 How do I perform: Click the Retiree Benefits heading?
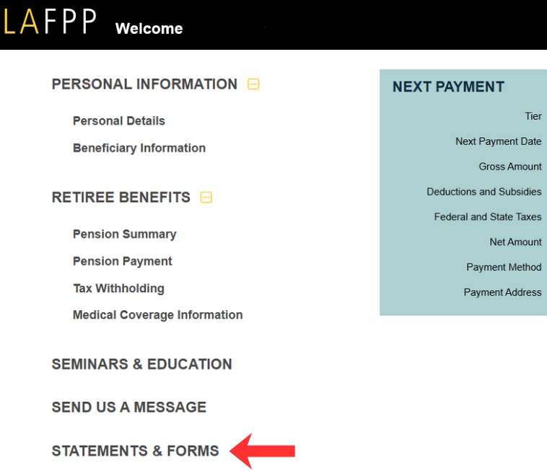(121, 198)
